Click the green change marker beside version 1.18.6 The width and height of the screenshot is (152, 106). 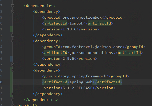pos(11,29)
